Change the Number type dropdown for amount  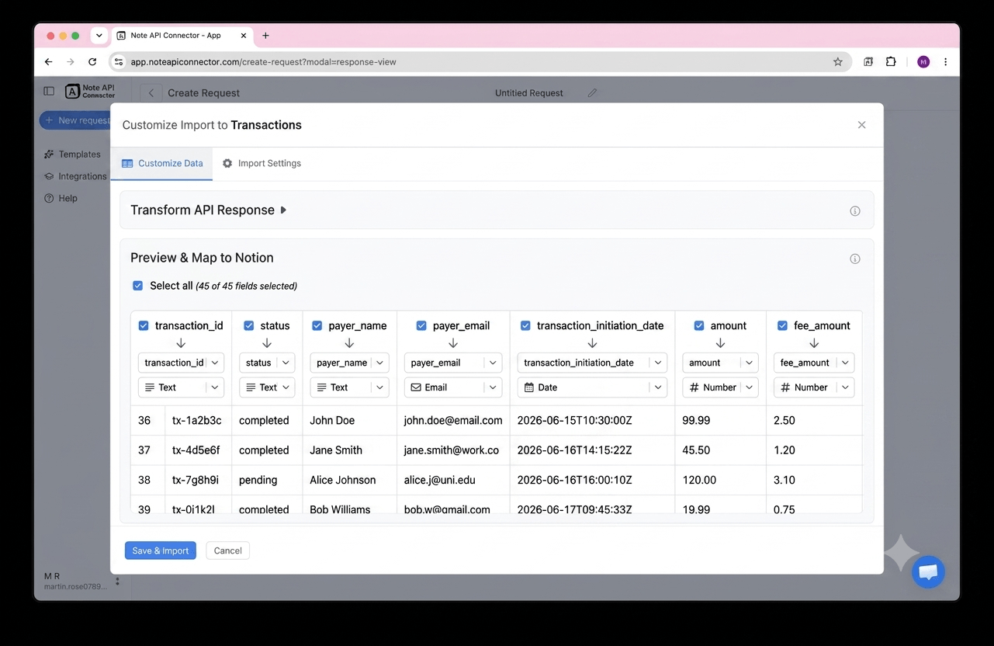click(720, 387)
